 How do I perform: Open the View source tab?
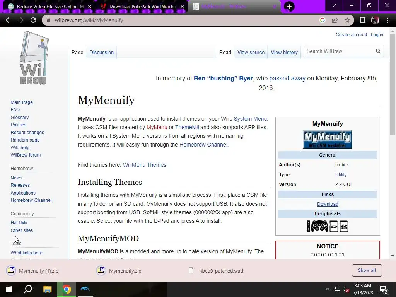251,52
